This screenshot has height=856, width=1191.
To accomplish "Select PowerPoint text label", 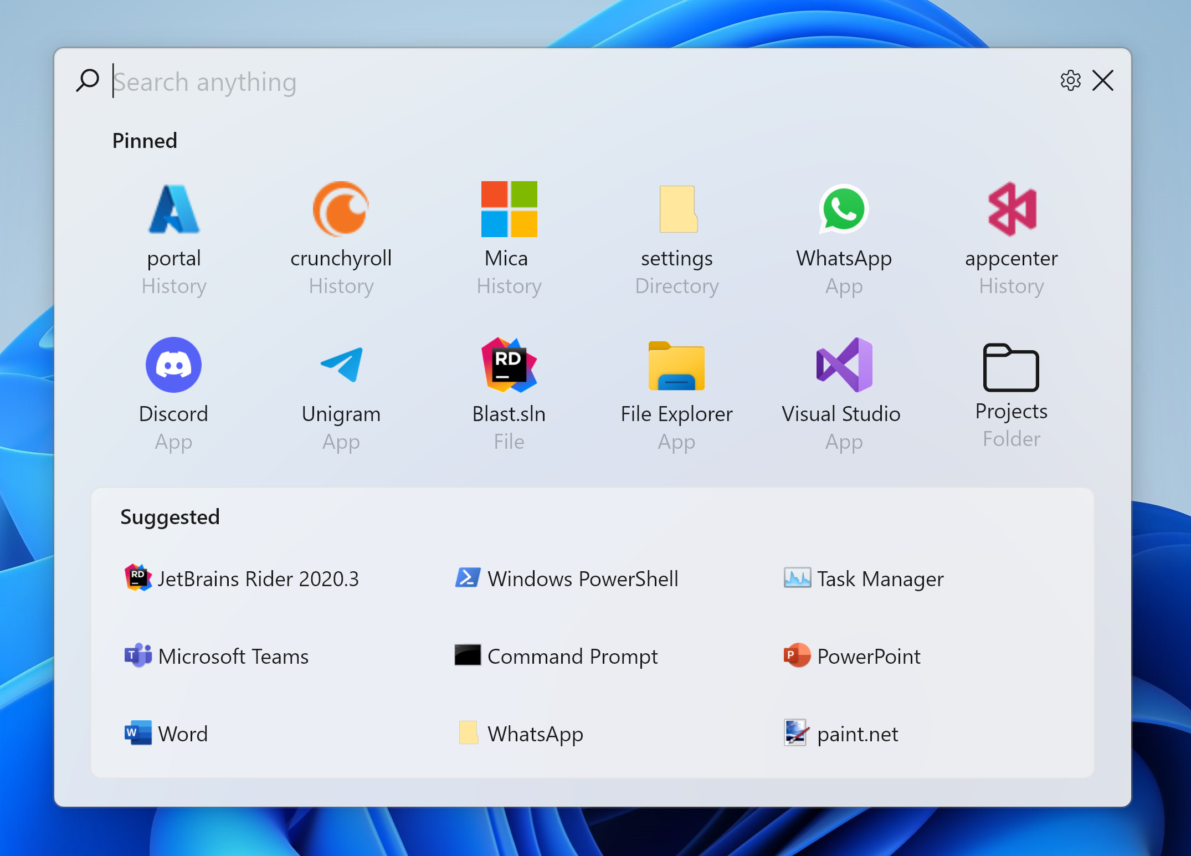I will click(x=869, y=657).
